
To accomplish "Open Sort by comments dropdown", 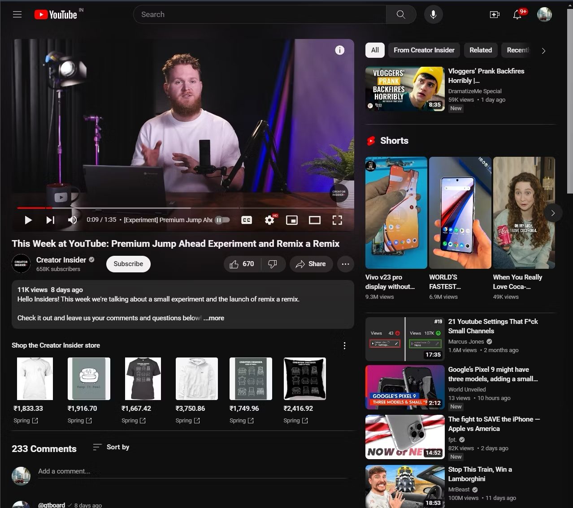I will point(111,447).
